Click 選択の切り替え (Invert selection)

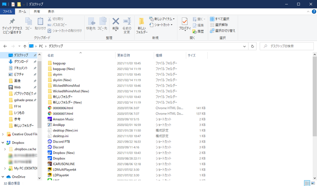(225, 30)
